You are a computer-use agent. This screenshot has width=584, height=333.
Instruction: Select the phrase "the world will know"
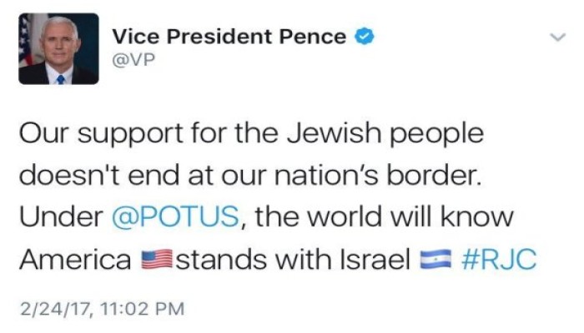coord(384,216)
